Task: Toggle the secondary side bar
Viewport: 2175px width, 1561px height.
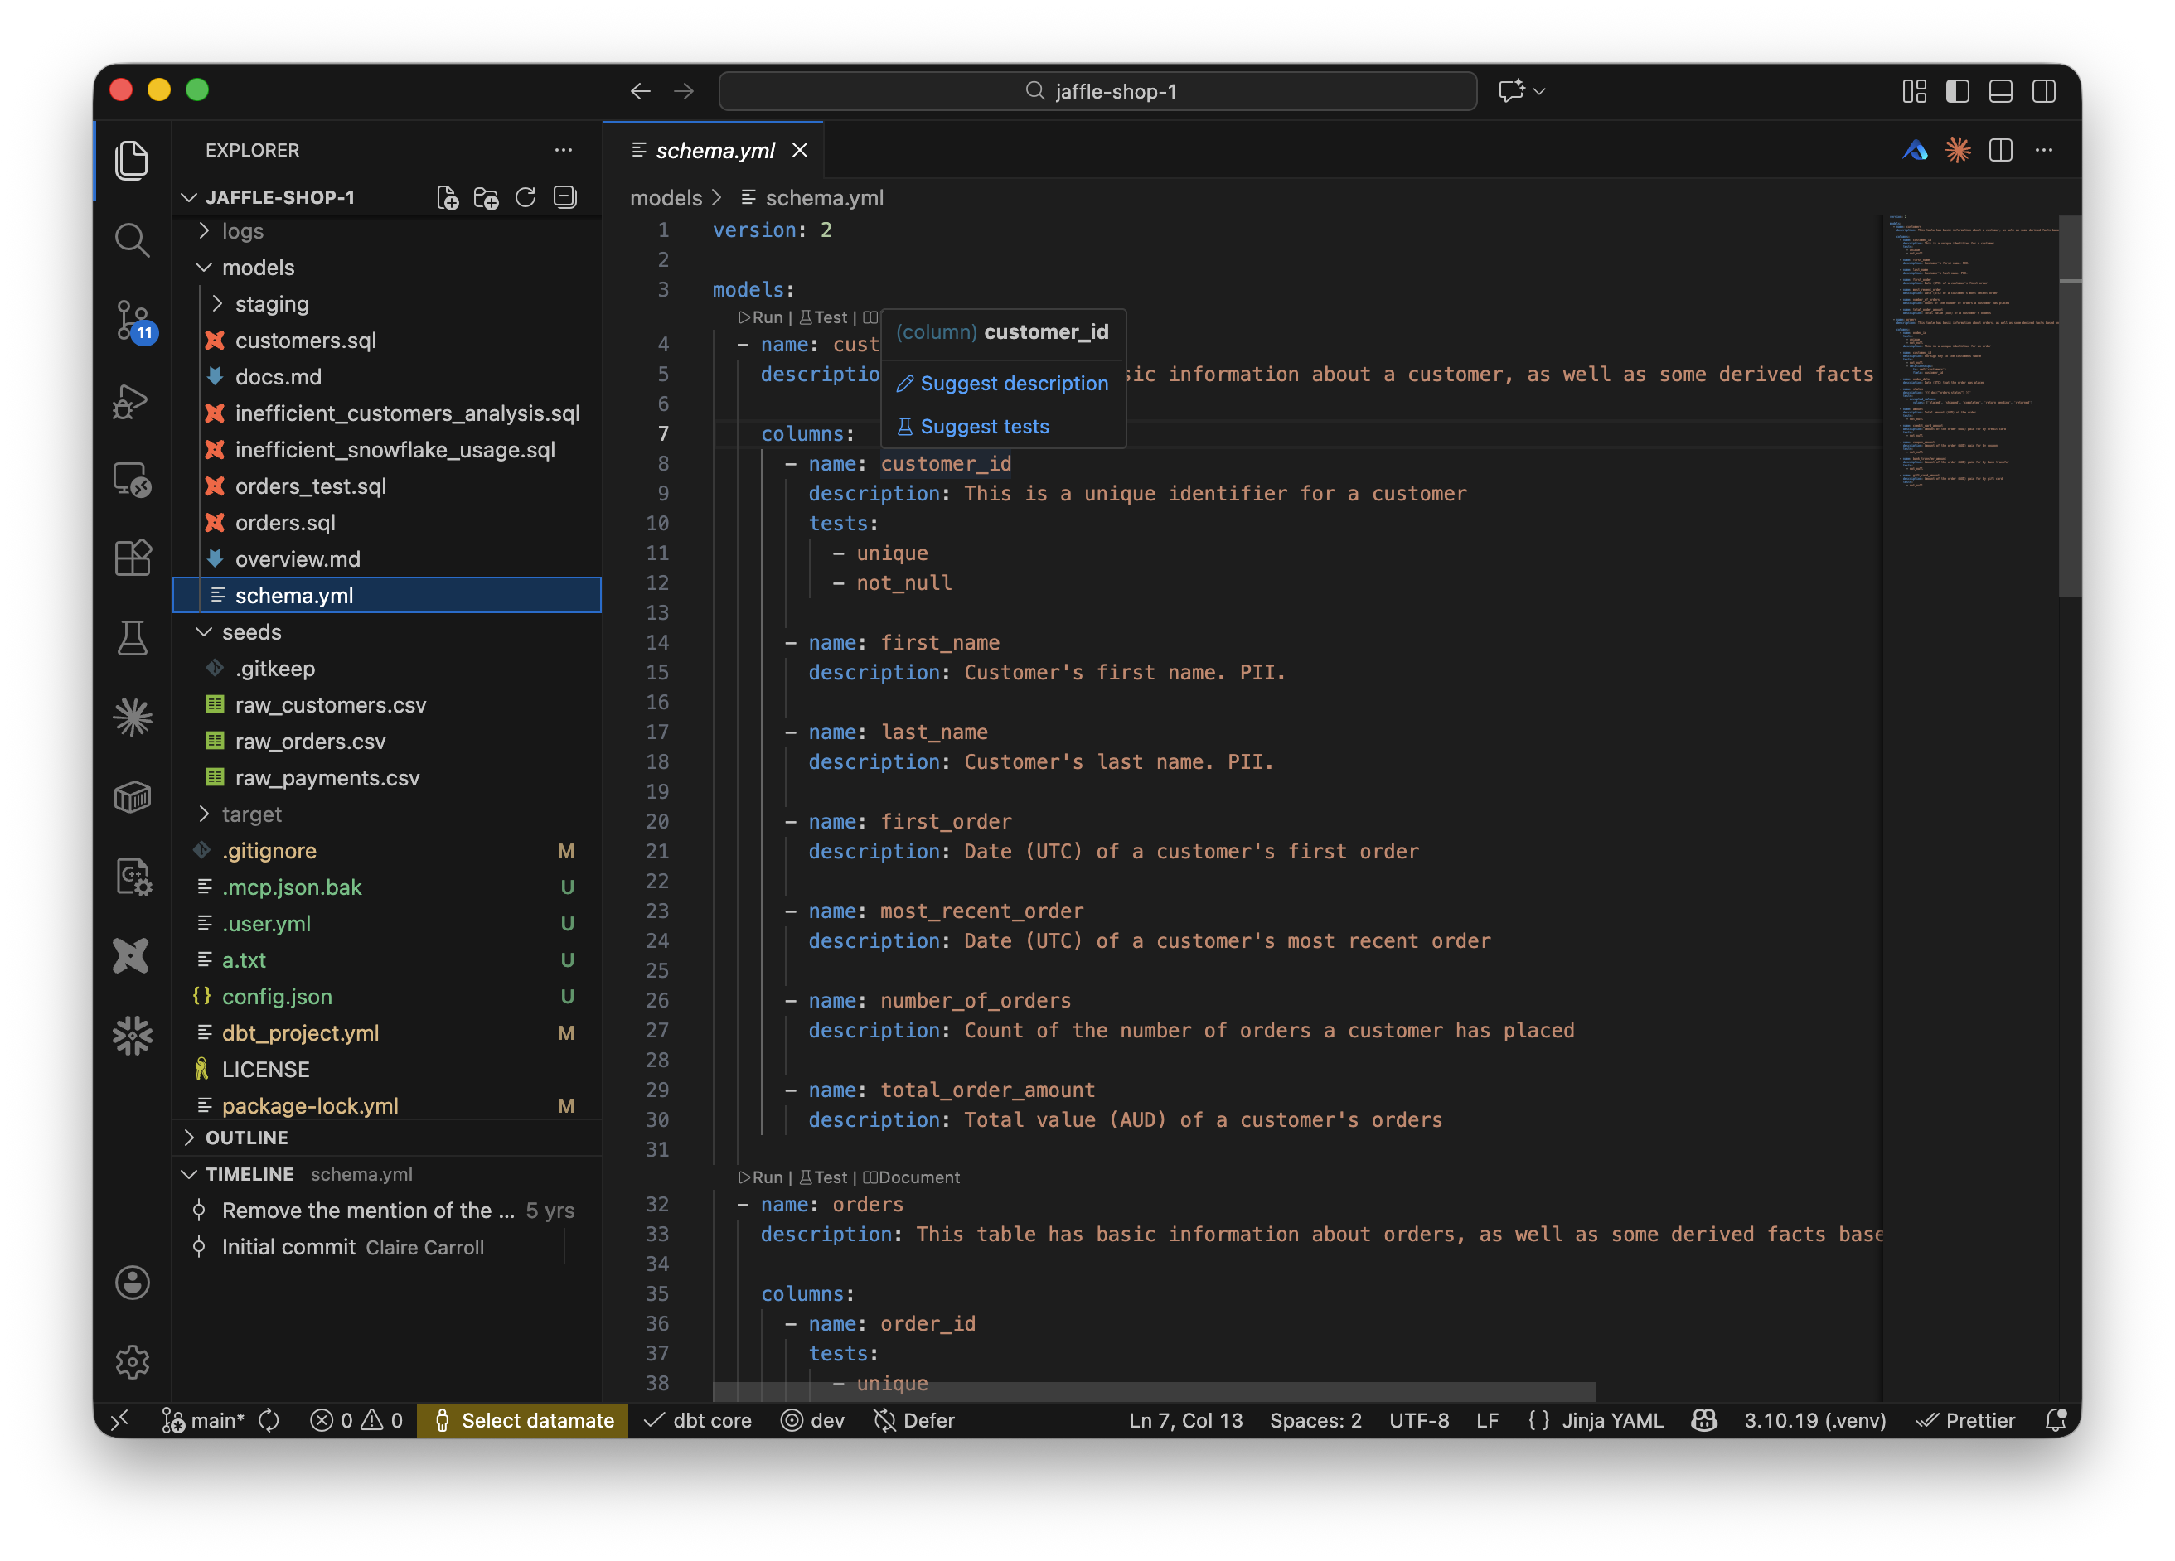Action: click(x=2043, y=91)
